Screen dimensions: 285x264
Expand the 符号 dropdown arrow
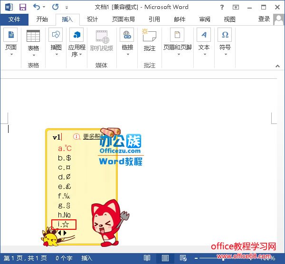coord(226,54)
